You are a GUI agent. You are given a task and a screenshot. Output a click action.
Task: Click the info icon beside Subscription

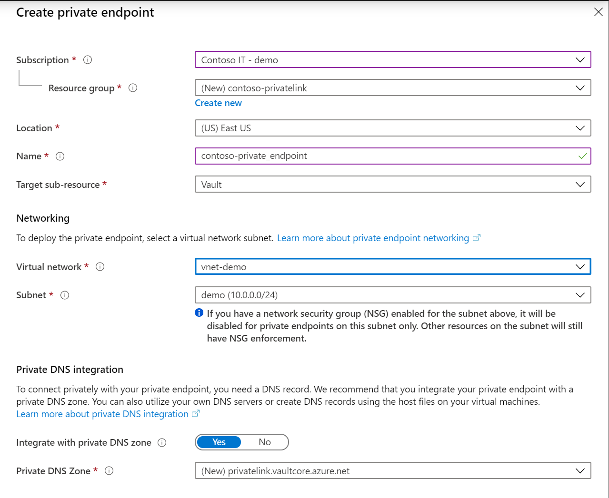click(87, 60)
